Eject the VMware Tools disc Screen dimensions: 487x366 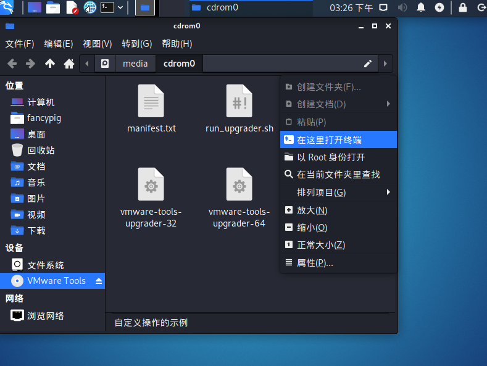pyautogui.click(x=99, y=281)
